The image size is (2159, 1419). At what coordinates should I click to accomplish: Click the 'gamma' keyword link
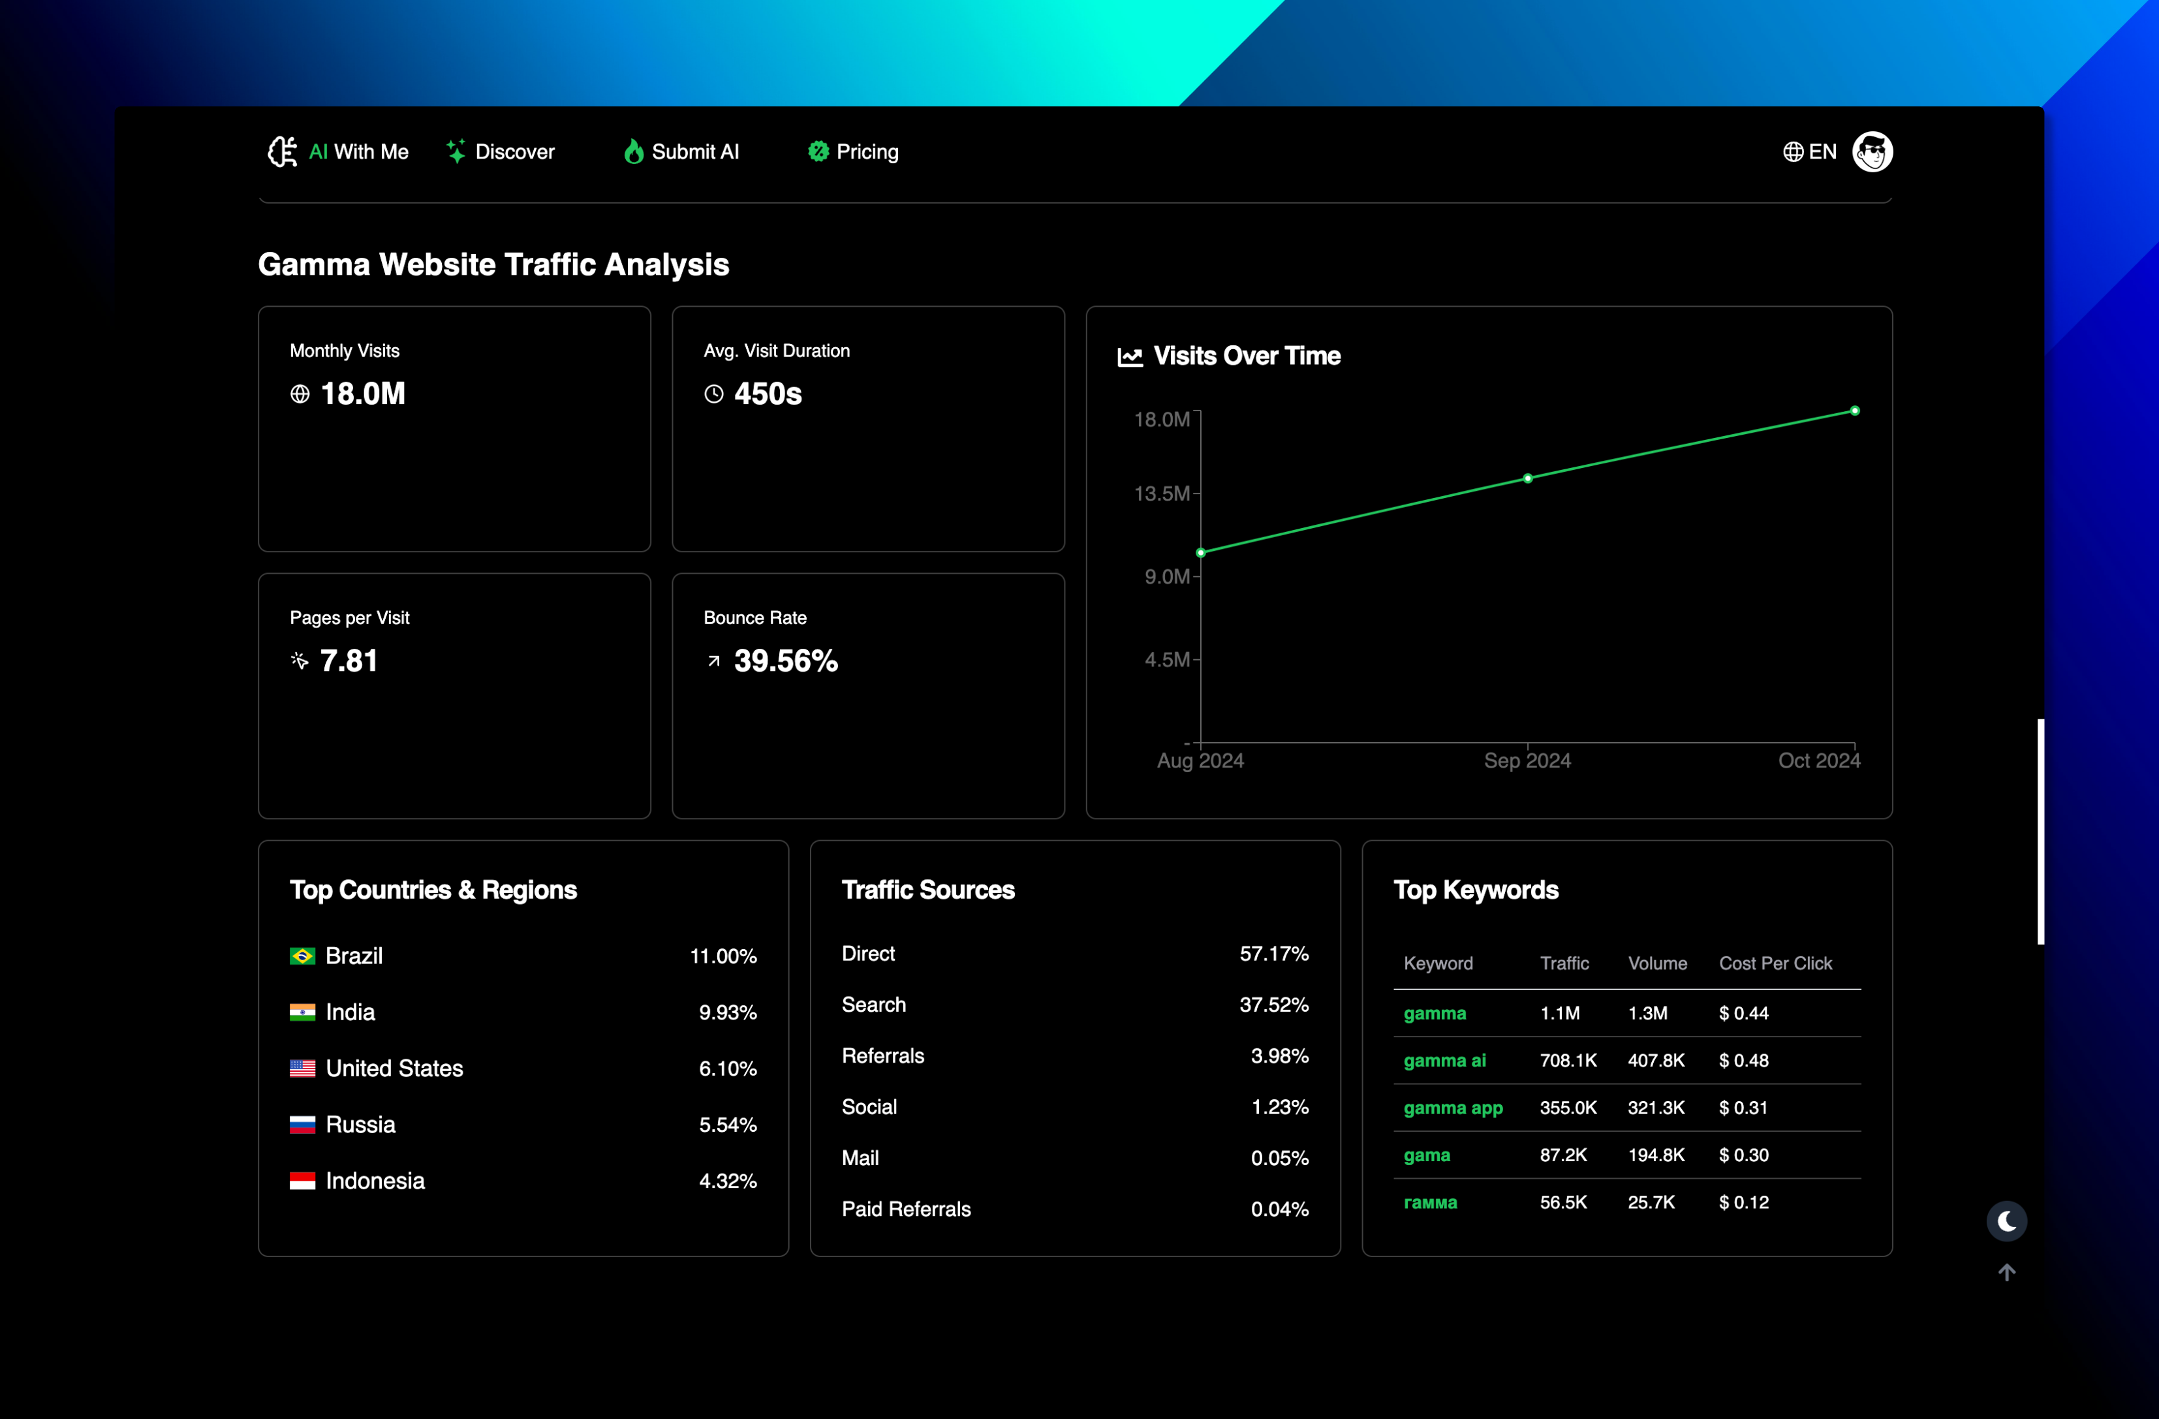(x=1434, y=1012)
